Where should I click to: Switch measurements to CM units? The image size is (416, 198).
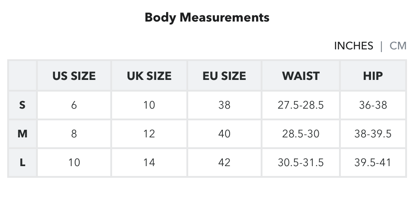[x=398, y=46]
